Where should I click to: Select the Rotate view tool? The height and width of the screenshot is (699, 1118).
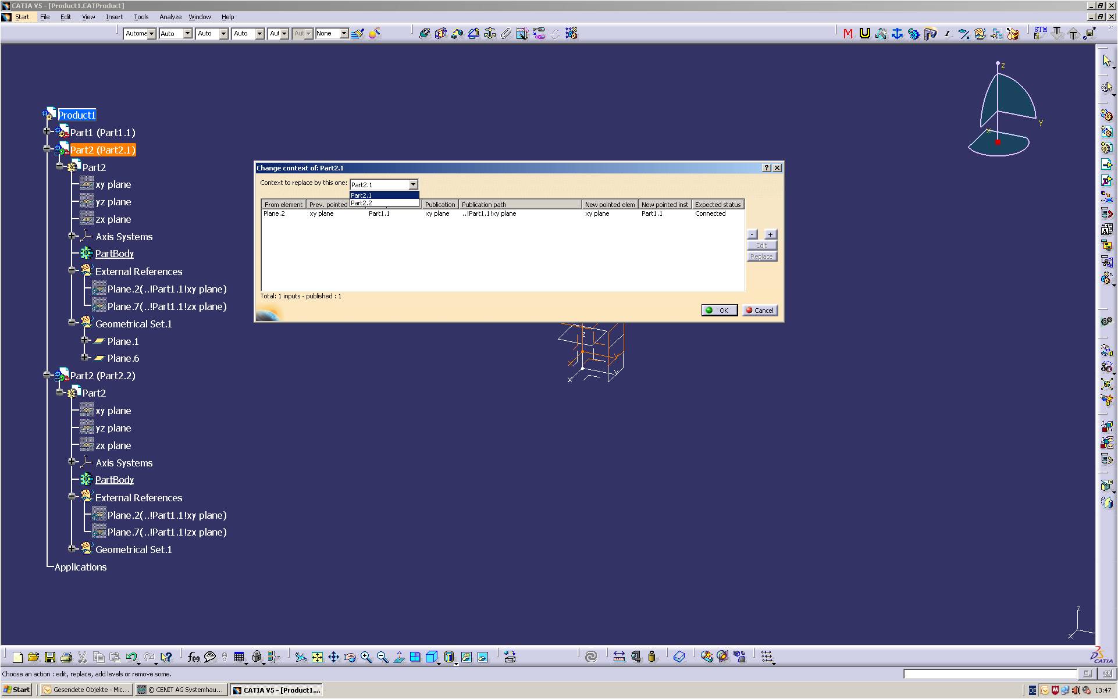click(x=350, y=657)
